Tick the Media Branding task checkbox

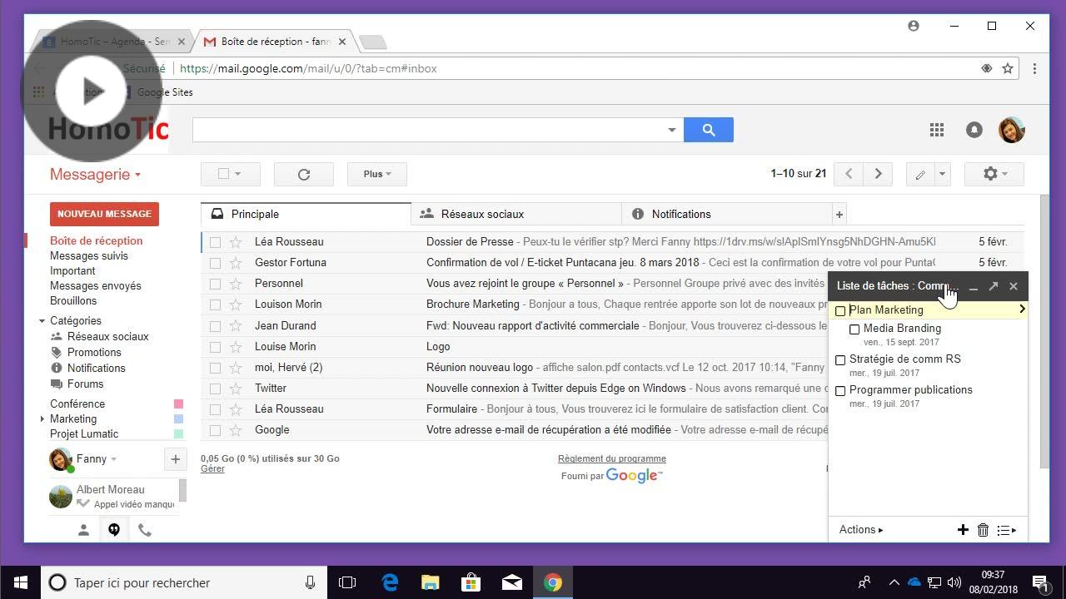click(854, 329)
